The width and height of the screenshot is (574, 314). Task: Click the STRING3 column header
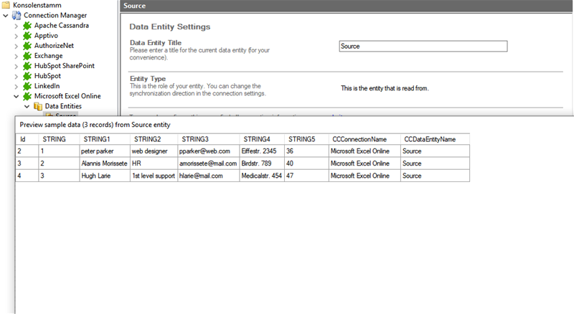(195, 139)
